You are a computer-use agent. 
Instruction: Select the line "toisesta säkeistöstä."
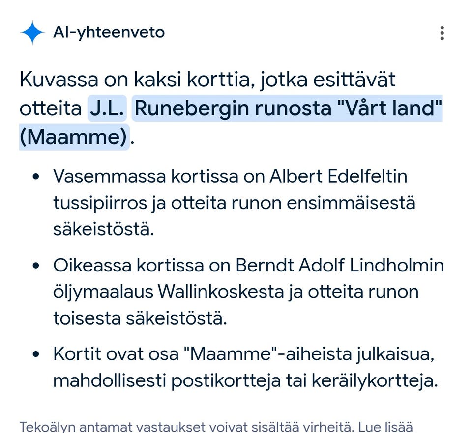tap(140, 319)
